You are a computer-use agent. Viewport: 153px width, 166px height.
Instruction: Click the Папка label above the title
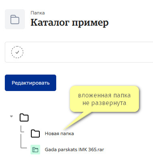[x=38, y=13]
